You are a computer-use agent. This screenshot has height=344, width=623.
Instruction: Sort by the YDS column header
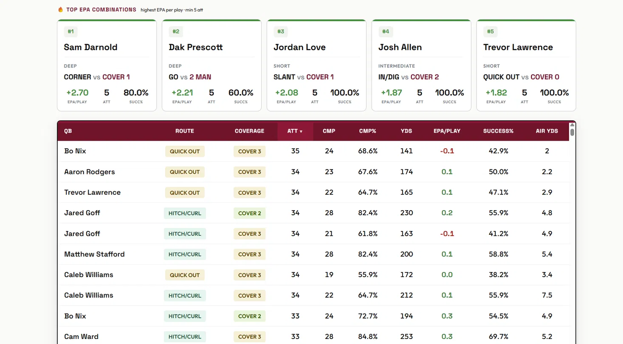point(406,131)
